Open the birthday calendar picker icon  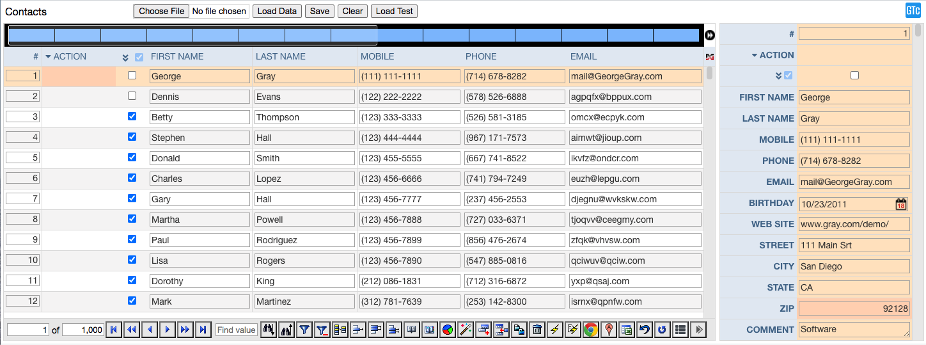coord(900,204)
